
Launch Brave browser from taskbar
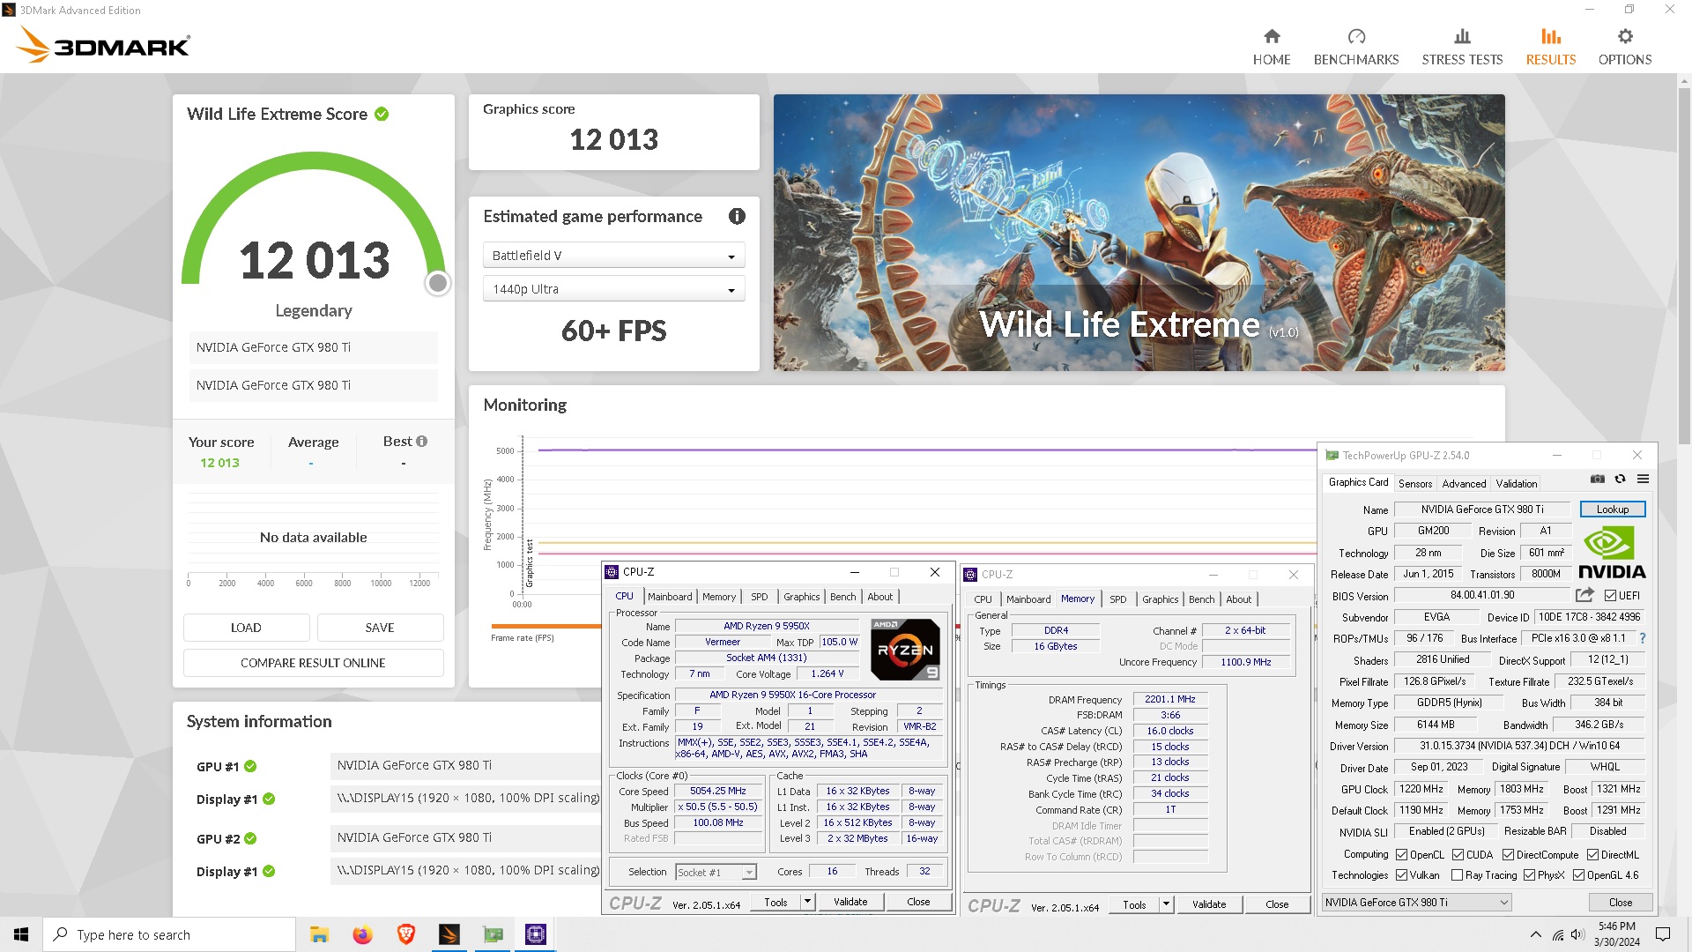405,934
